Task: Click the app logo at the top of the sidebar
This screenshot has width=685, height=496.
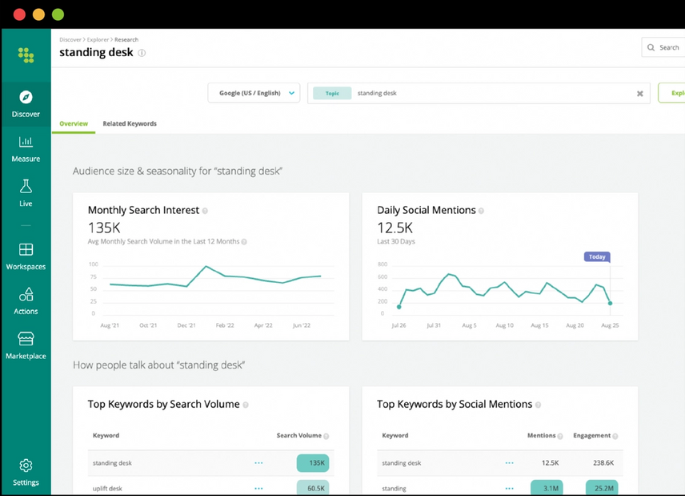Action: 26,54
